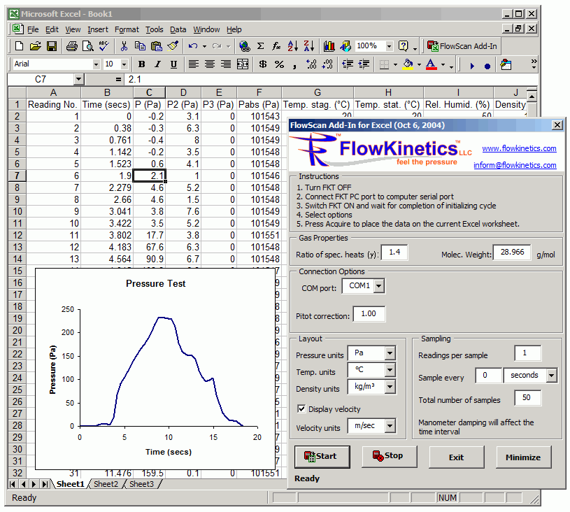Toggle Italic formatting button
Viewport: 570px width, 512px height.
(157, 64)
